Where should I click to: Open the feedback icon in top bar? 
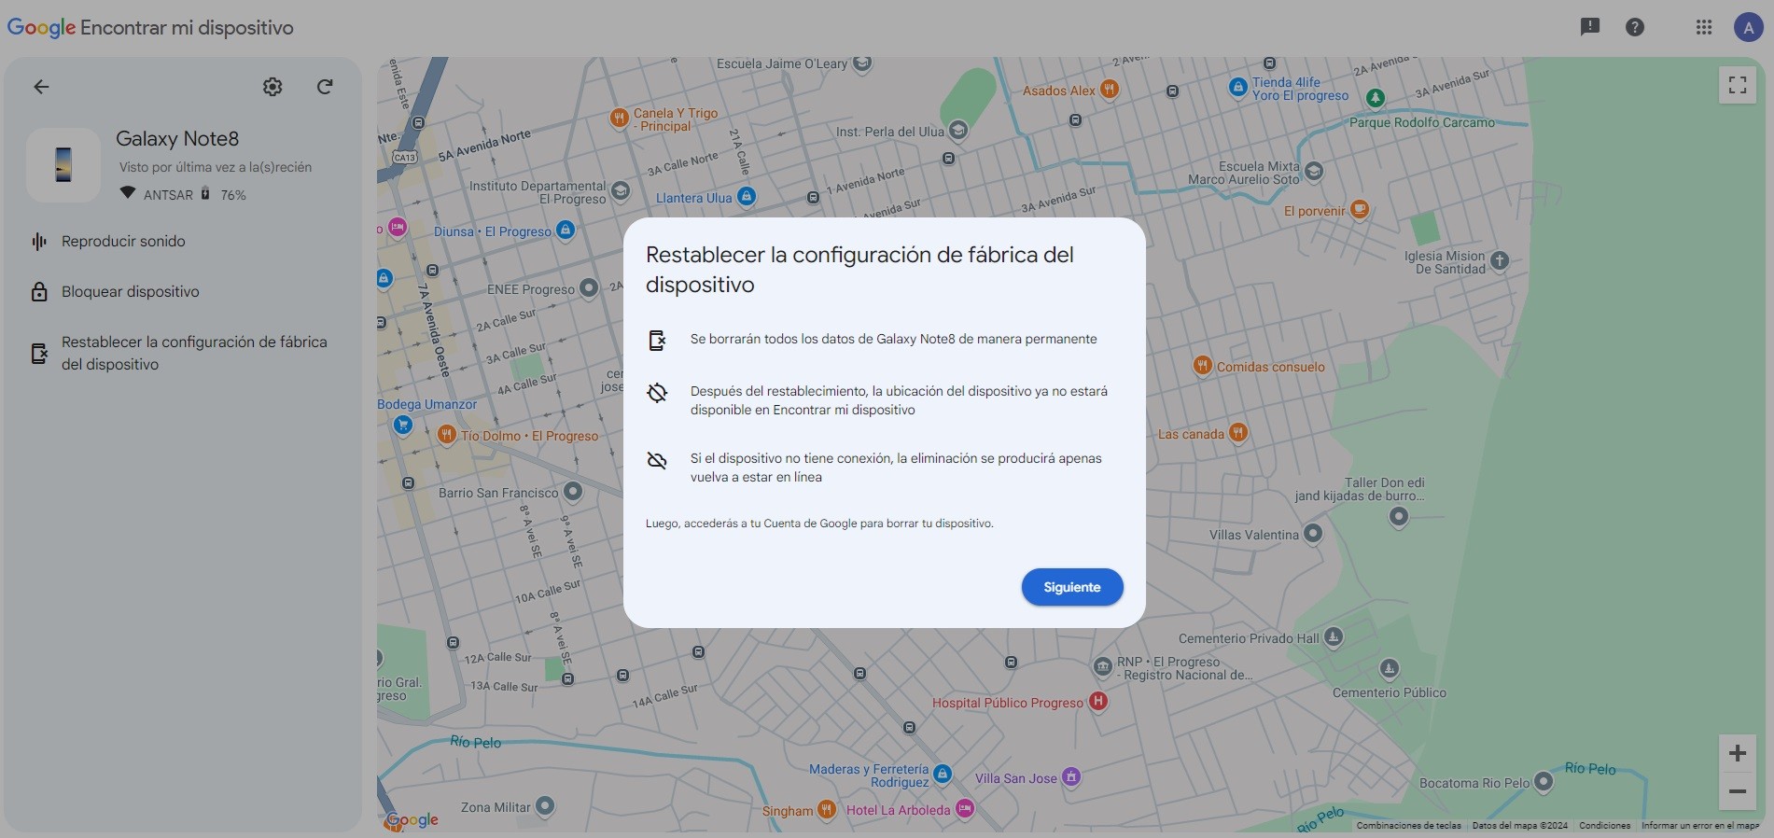coord(1590,27)
